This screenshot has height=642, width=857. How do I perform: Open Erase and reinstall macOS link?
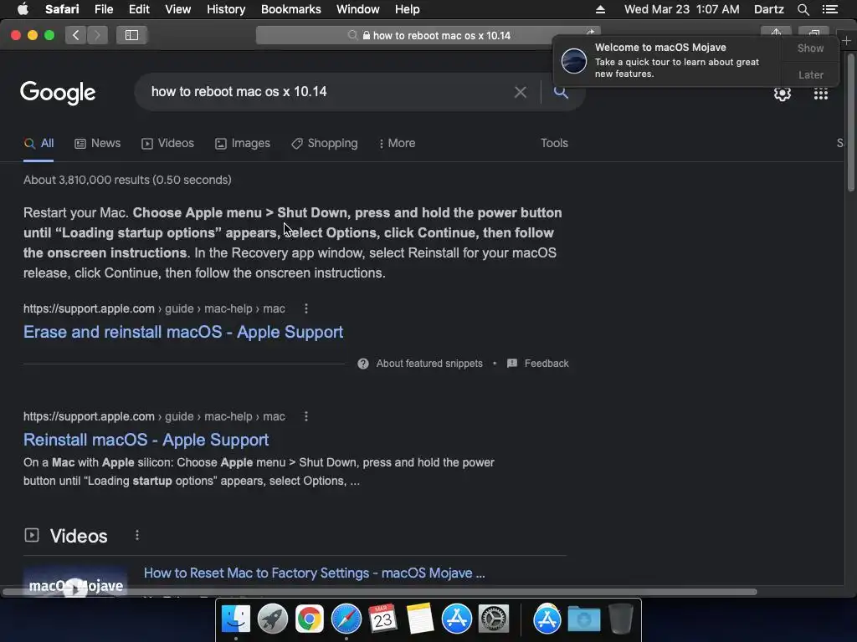[183, 333]
